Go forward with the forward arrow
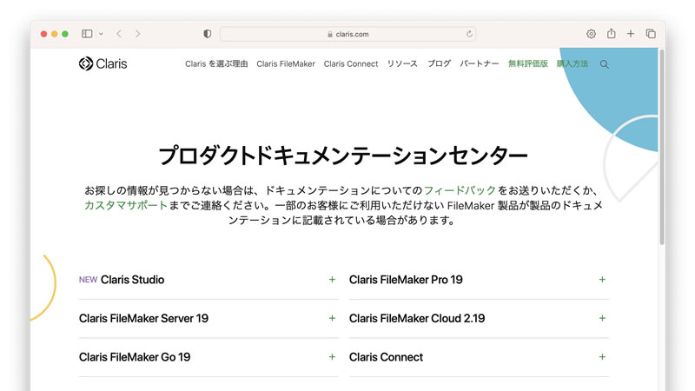This screenshot has height=391, width=695. (x=137, y=34)
